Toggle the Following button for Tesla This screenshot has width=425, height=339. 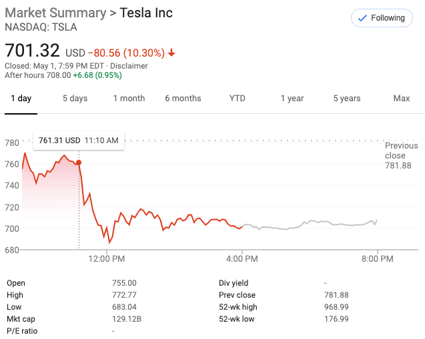pyautogui.click(x=382, y=18)
